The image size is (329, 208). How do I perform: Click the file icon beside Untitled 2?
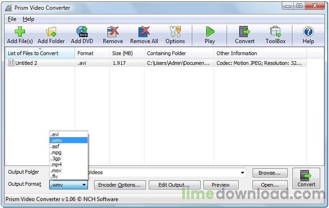[11, 63]
